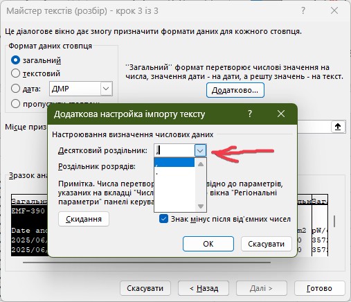This screenshot has height=302, width=351.
Task: Choose the period option in the separator list
Action: tap(174, 172)
